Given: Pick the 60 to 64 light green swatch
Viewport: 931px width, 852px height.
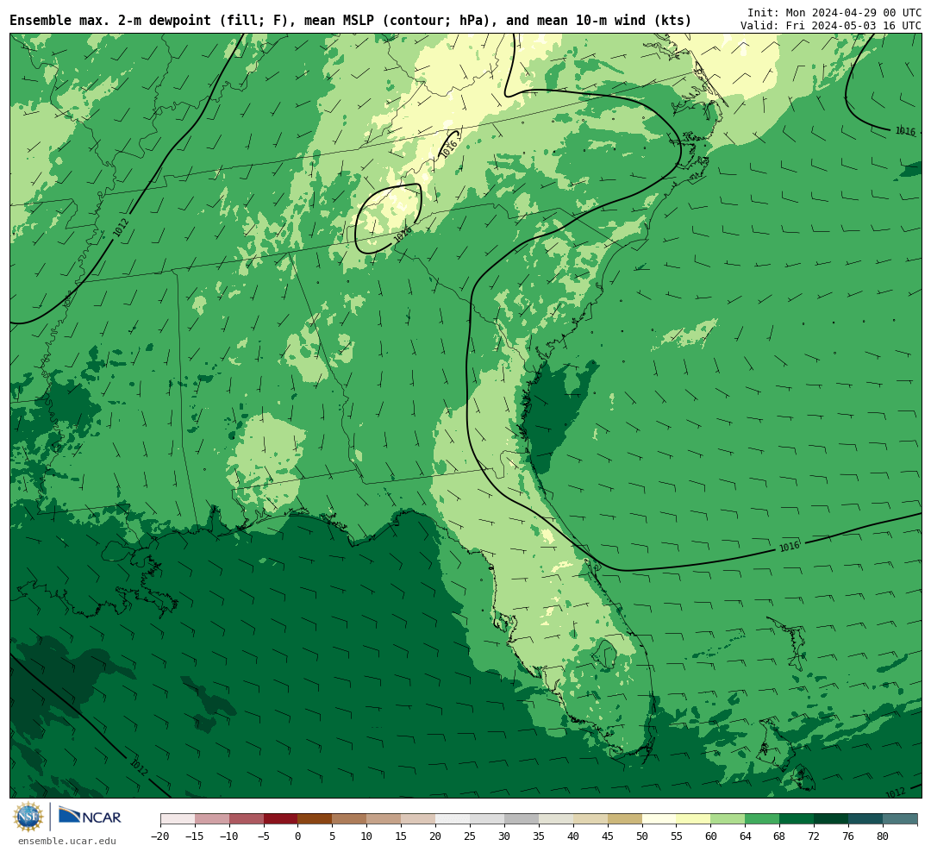Looking at the screenshot, I should (x=728, y=819).
